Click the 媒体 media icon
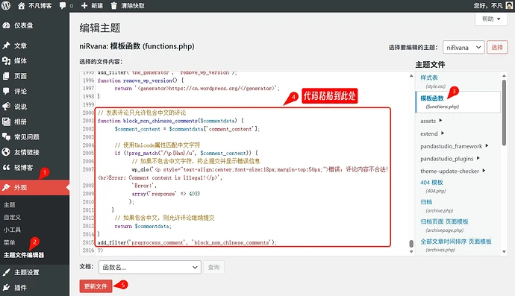Image resolution: width=515 pixels, height=296 pixels. tap(6, 60)
